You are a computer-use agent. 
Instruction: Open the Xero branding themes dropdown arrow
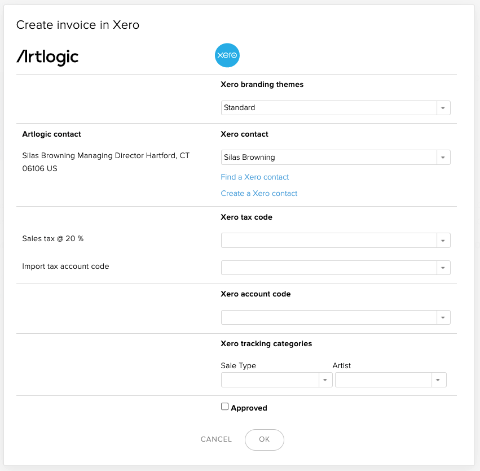[x=443, y=108]
